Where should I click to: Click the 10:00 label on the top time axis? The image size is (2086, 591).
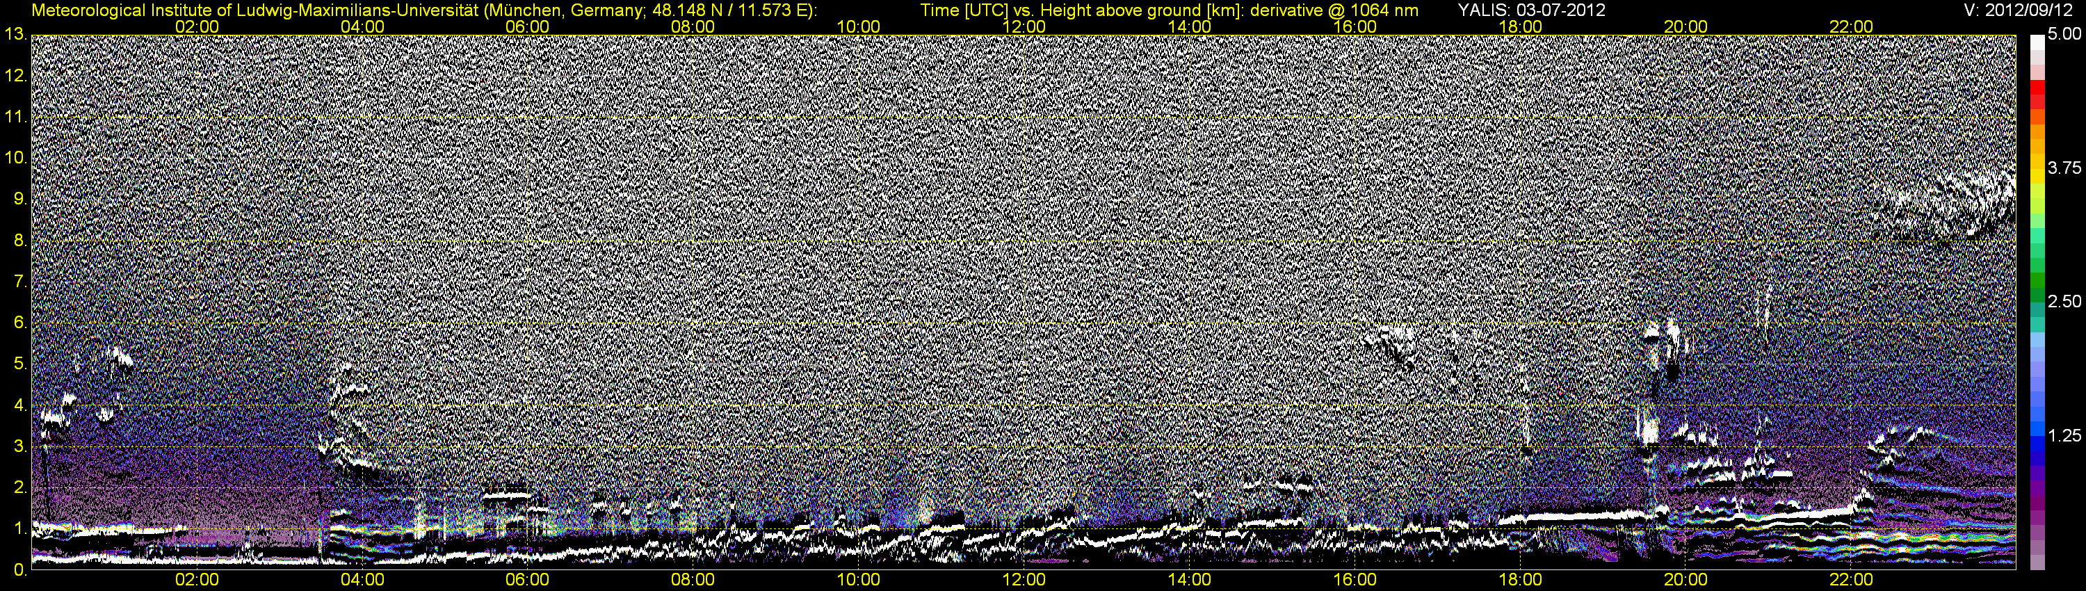858,26
